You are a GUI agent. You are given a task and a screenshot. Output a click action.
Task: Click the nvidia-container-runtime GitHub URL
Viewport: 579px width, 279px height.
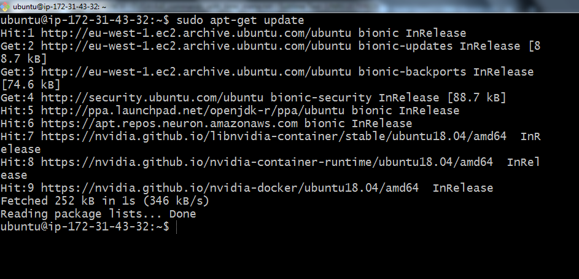[266, 162]
